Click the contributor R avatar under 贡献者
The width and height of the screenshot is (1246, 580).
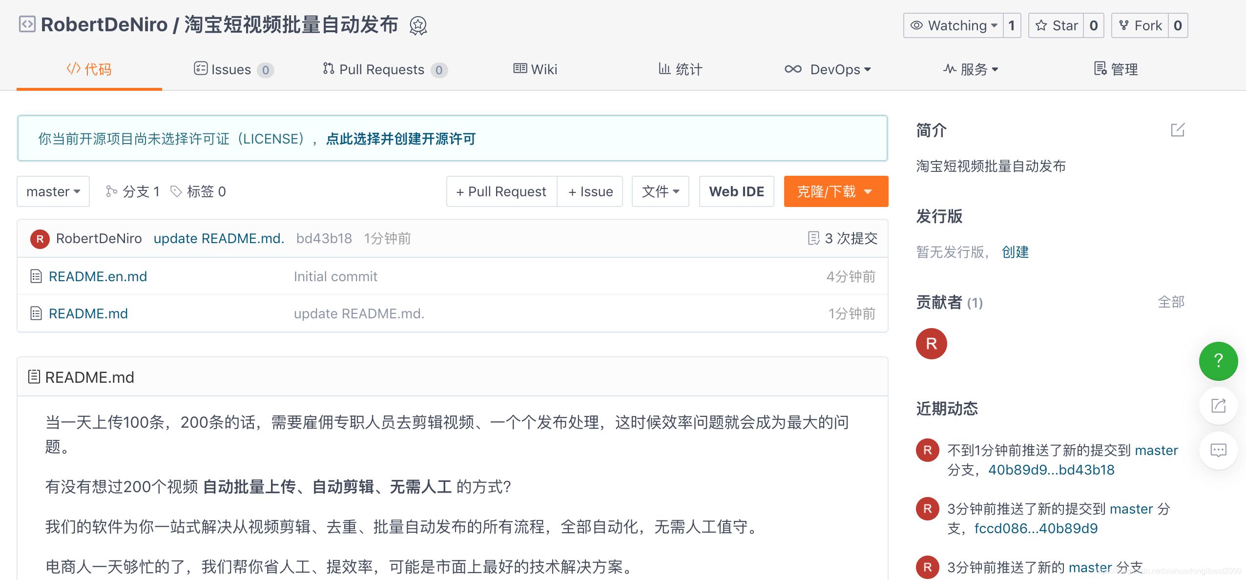[x=931, y=344]
